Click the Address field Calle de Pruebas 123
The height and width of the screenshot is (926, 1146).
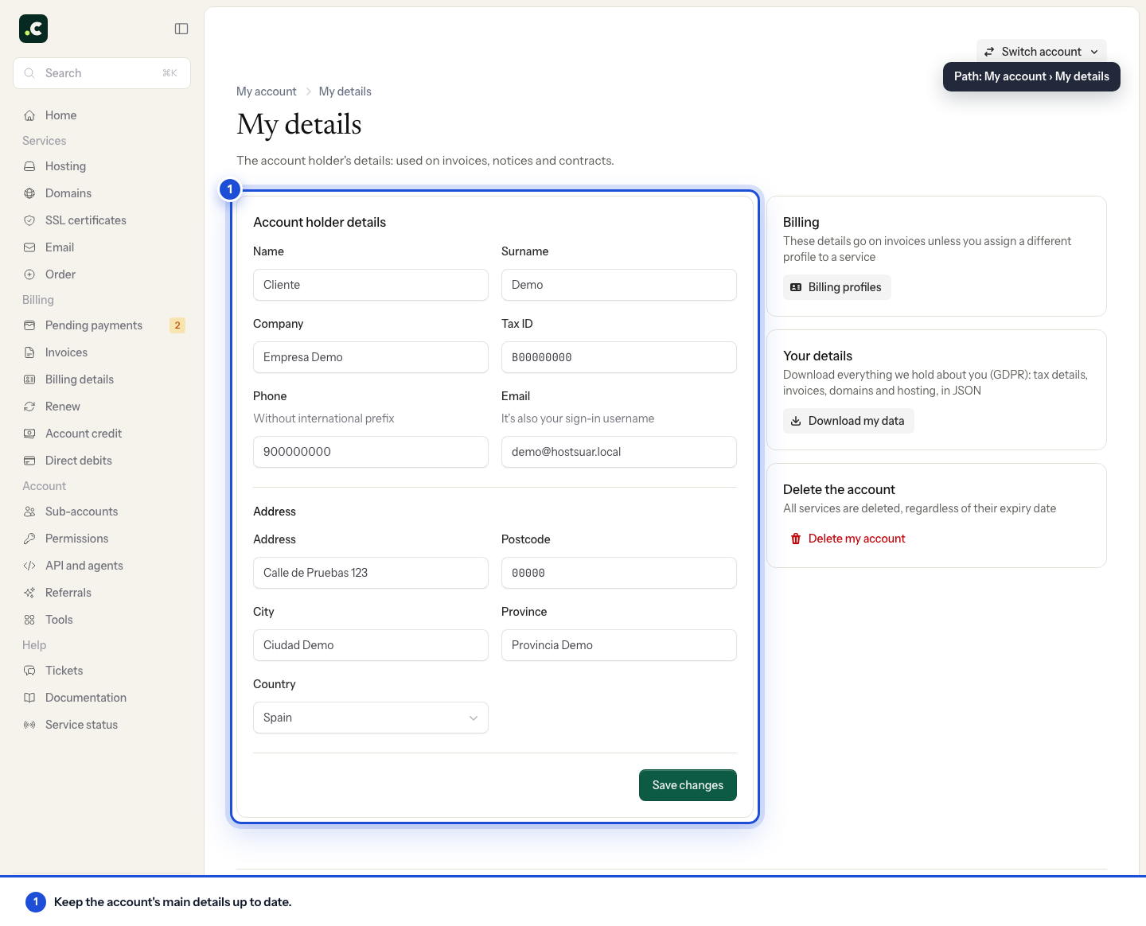coord(371,573)
